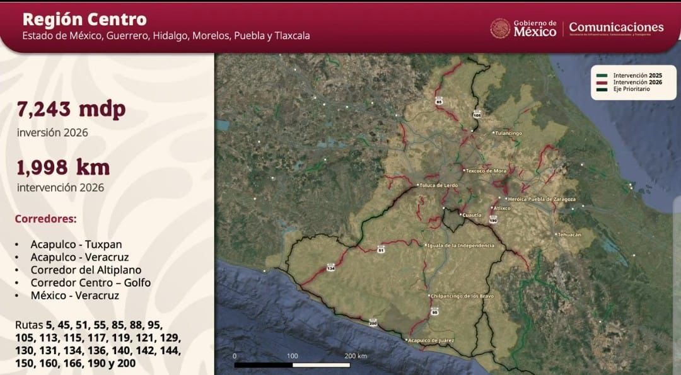Click the Tehuacán city label
Viewport: 681px width, 375px height.
coord(569,234)
